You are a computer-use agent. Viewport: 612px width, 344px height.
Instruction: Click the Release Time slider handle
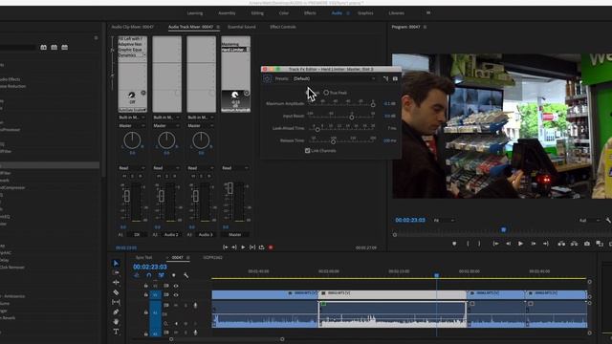[333, 141]
